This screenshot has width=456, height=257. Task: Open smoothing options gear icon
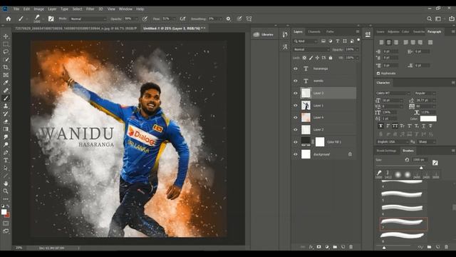point(228,19)
